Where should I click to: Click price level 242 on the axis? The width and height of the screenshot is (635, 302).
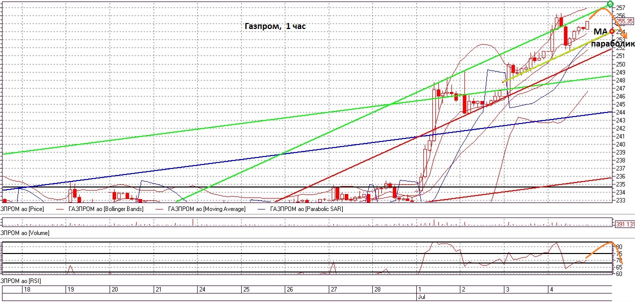coord(620,128)
